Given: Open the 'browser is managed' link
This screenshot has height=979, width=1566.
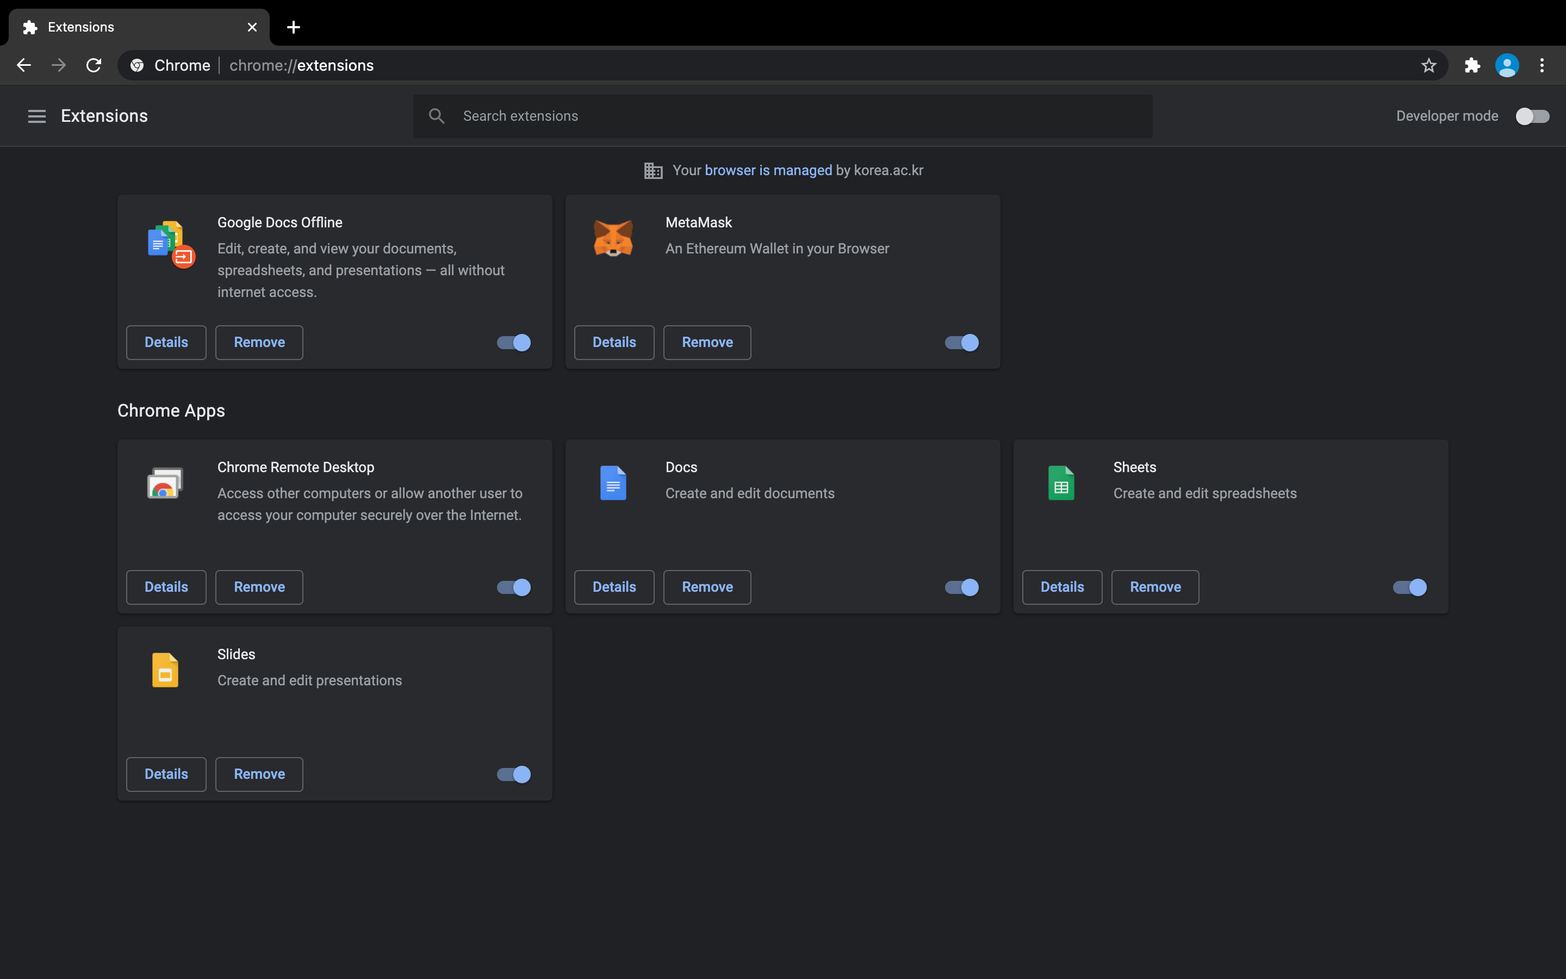Looking at the screenshot, I should (768, 170).
